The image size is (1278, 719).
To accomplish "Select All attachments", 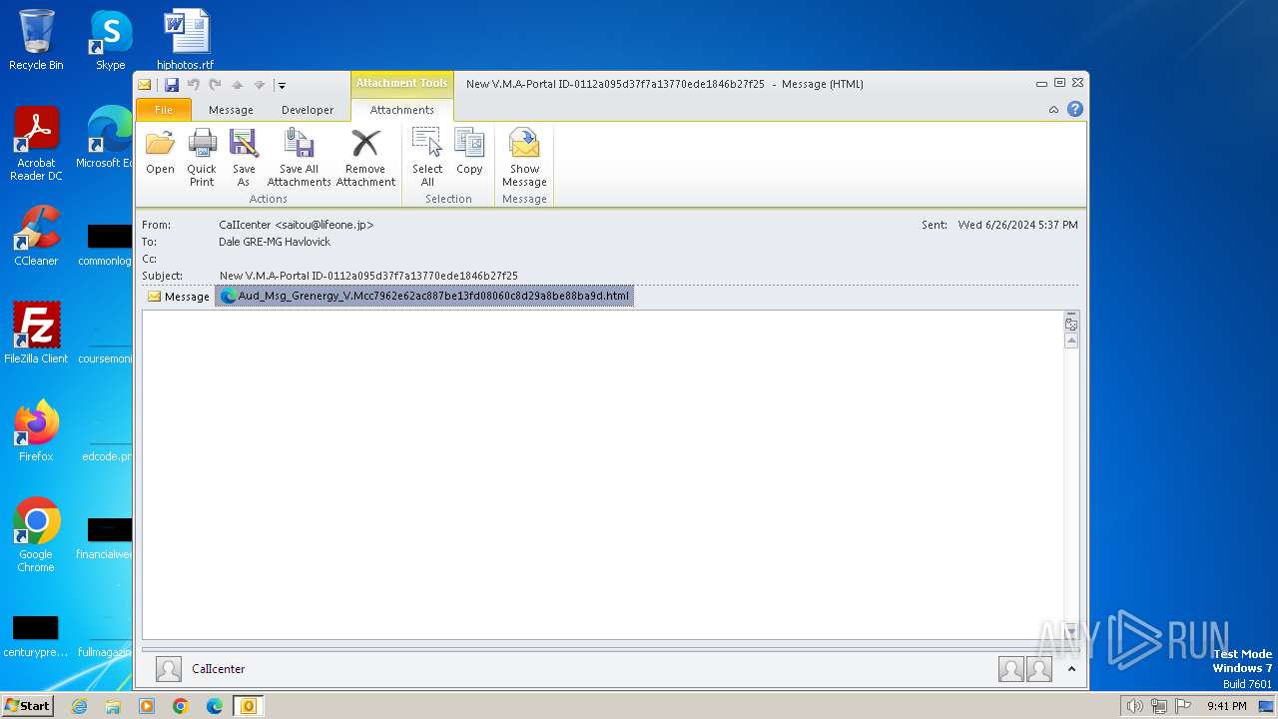I will [427, 158].
